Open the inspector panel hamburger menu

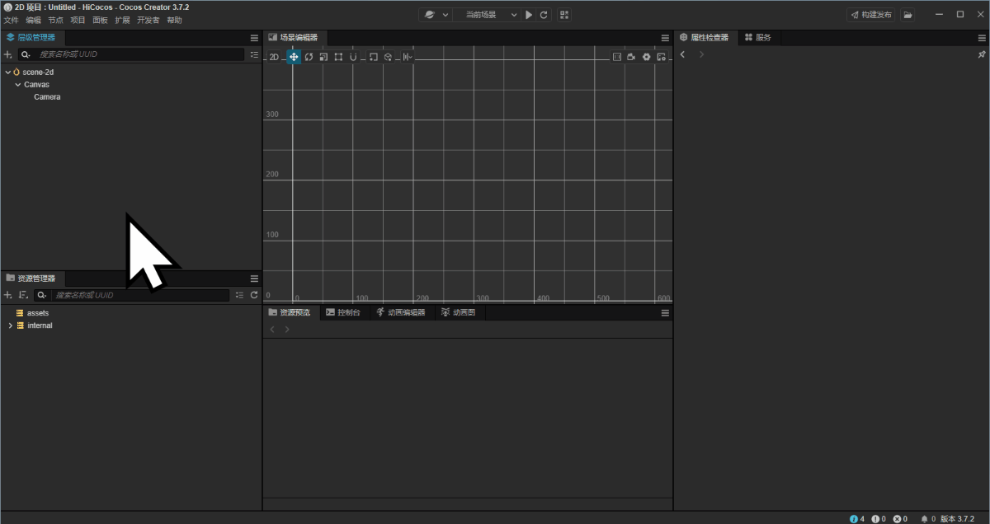click(x=982, y=38)
